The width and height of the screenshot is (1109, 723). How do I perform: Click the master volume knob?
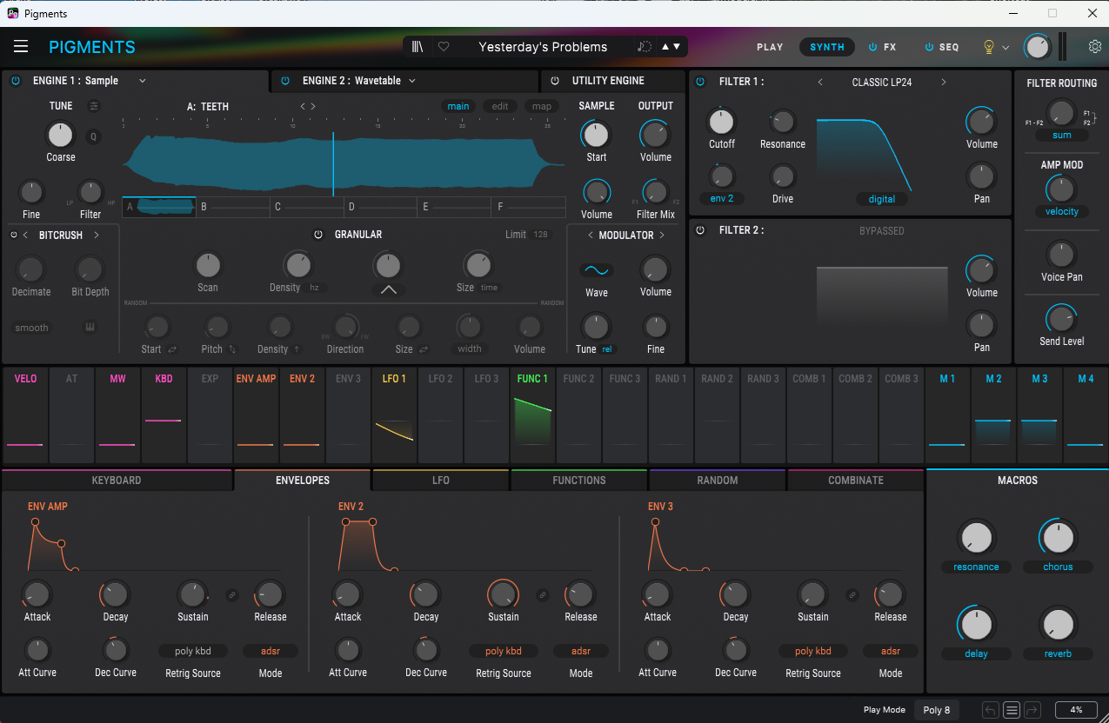[1038, 47]
